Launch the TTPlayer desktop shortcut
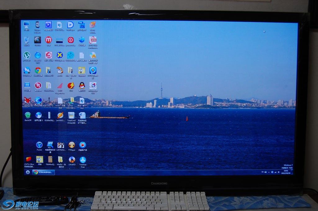This screenshot has width=318, height=211. [x=72, y=145]
